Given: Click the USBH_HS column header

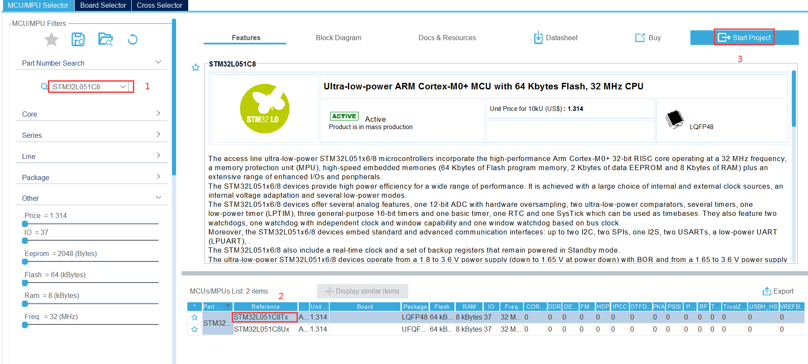Looking at the screenshot, I should pos(763,307).
